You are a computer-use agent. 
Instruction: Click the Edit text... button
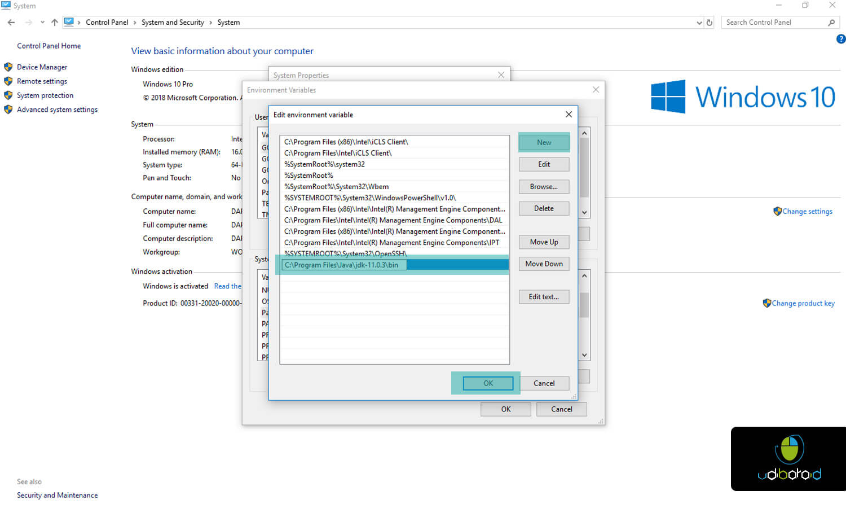pos(544,297)
